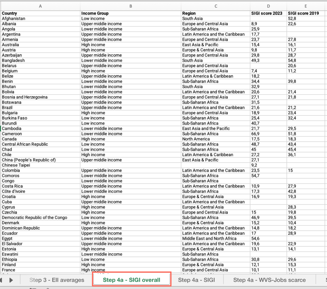Click Egypt's 2023 score 54,6
The image size is (327, 289).
[268, 239]
